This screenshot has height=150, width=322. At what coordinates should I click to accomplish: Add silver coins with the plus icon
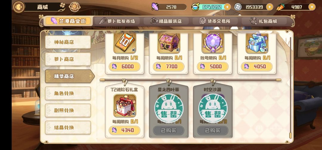point(270,7)
